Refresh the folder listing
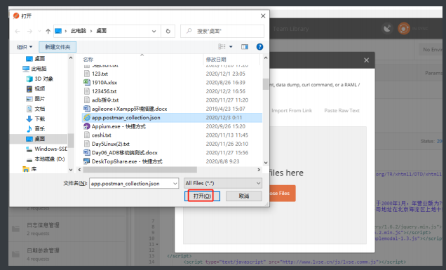The image size is (446, 270). pos(168,31)
